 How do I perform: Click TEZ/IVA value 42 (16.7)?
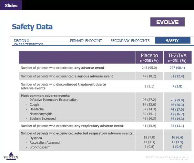coord(177,114)
